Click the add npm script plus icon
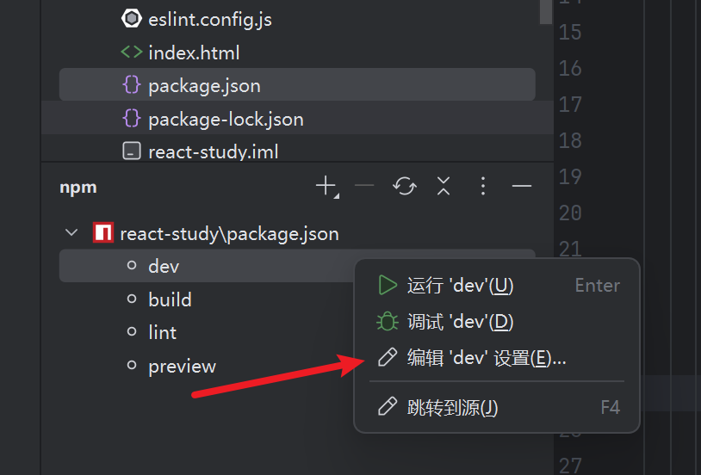This screenshot has width=701, height=475. 326,187
